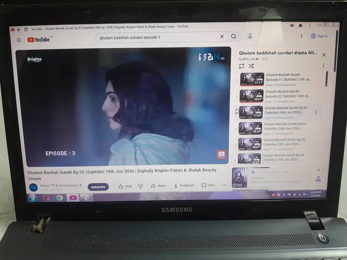Click the volume speaker icon in the system tray

point(305,194)
